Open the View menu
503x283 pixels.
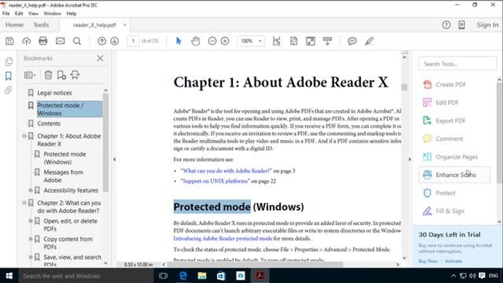[33, 13]
